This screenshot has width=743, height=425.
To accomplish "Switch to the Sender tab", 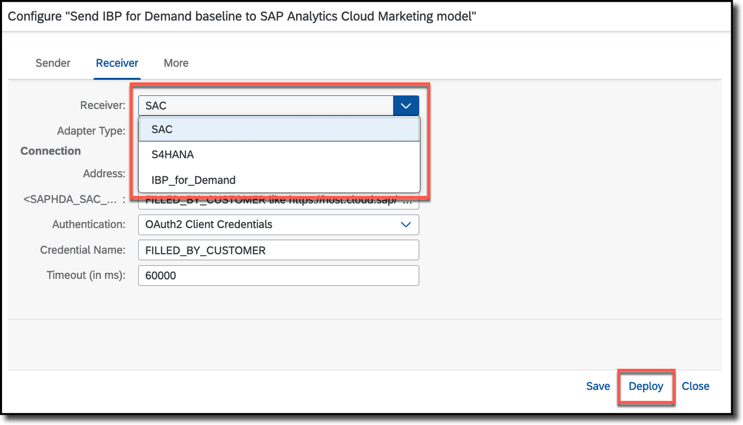I will 53,63.
